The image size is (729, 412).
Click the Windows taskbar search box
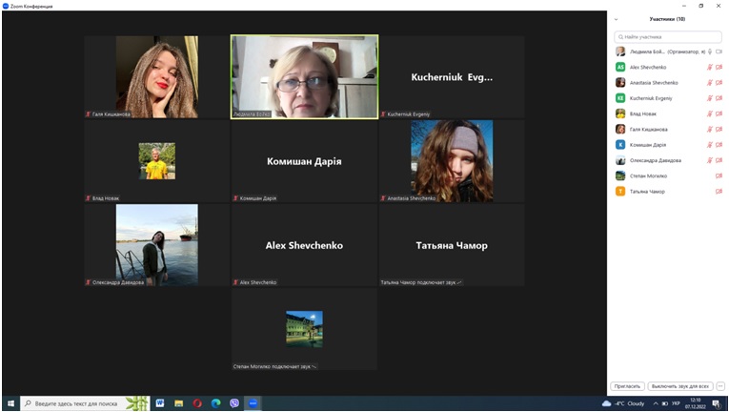tap(85, 403)
